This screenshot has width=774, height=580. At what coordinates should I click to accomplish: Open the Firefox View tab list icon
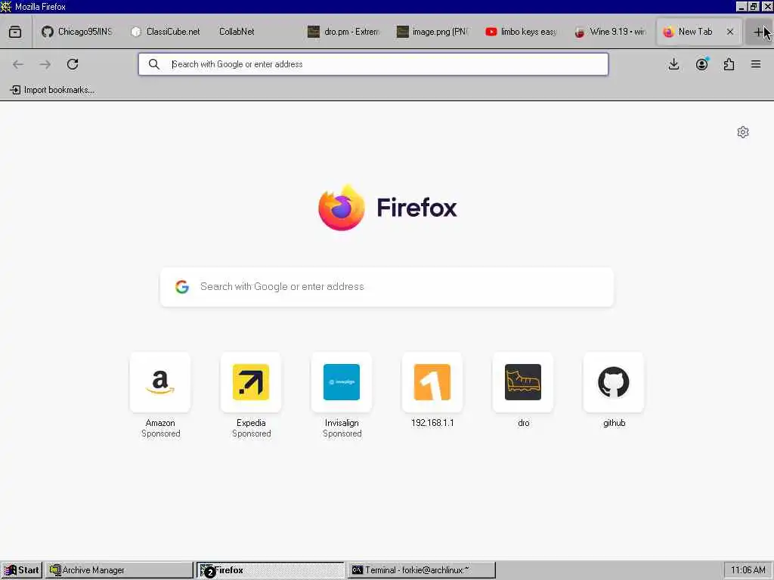pos(15,32)
